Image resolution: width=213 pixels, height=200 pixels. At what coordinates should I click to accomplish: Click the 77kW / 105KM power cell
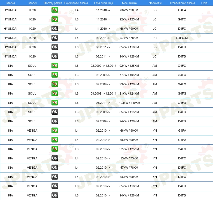129,75
